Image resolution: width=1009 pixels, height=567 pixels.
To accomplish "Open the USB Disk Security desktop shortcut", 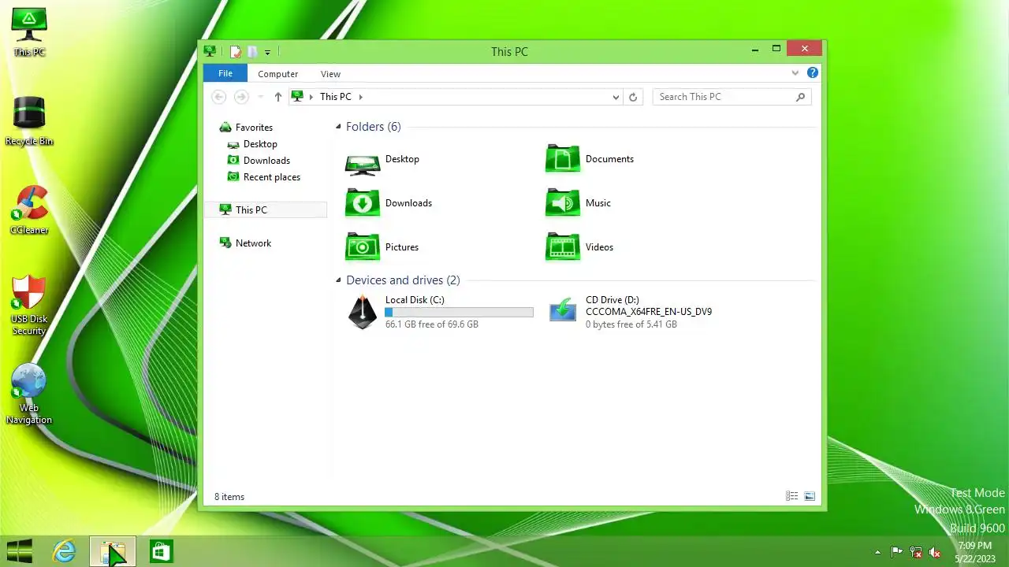I will point(29,304).
